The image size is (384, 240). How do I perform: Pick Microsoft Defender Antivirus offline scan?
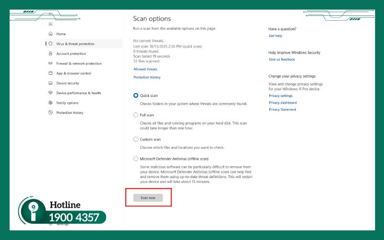135,158
